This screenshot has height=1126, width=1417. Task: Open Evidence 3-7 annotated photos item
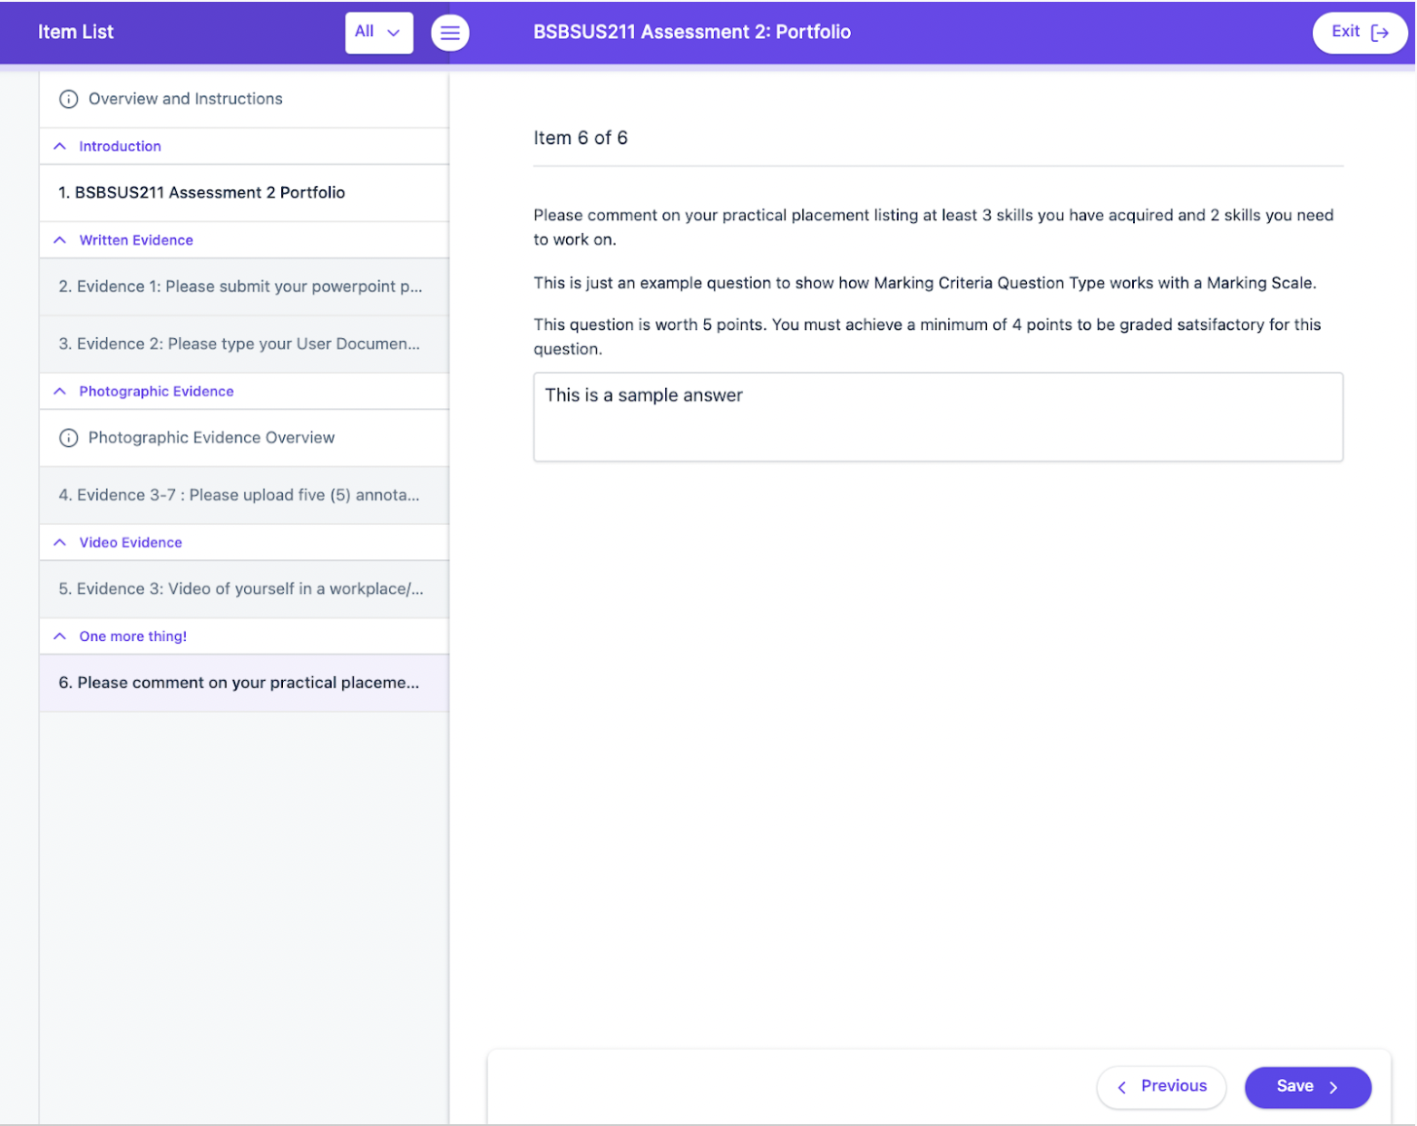coord(244,495)
